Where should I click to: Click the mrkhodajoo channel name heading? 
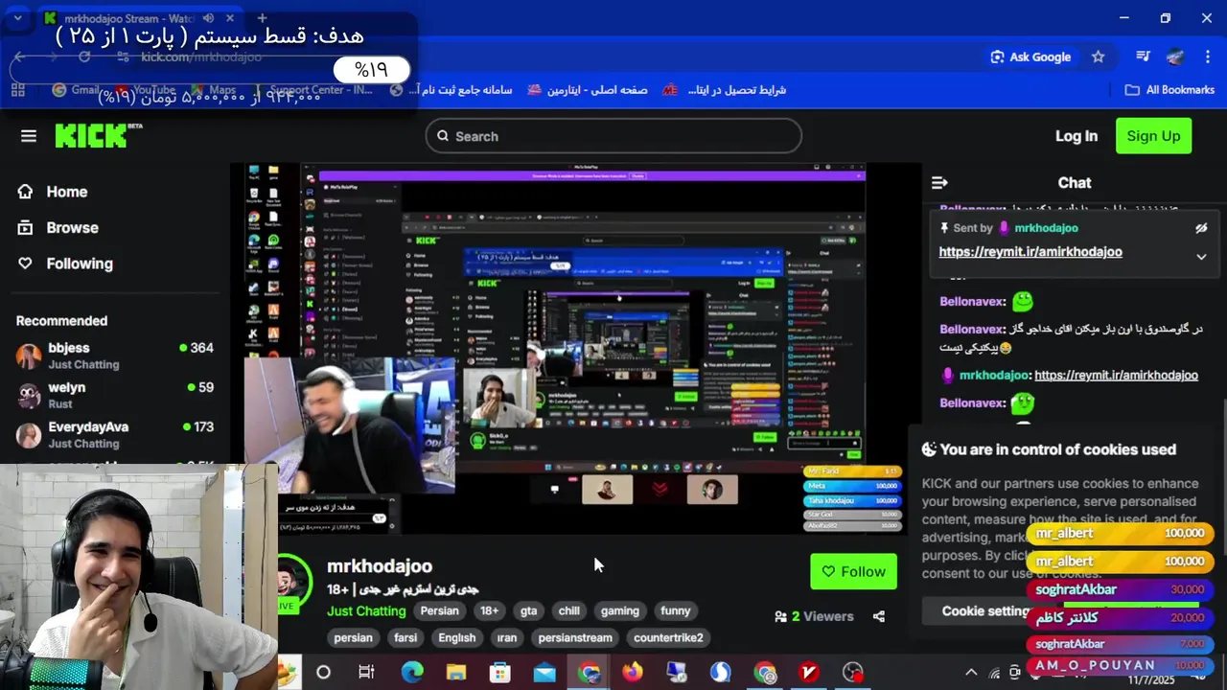380,566
